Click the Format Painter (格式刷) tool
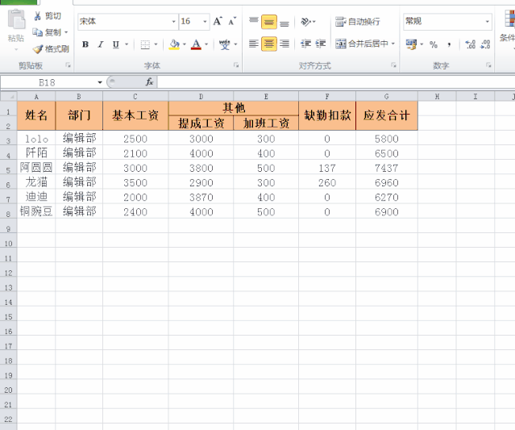This screenshot has height=430, width=515. pyautogui.click(x=50, y=48)
